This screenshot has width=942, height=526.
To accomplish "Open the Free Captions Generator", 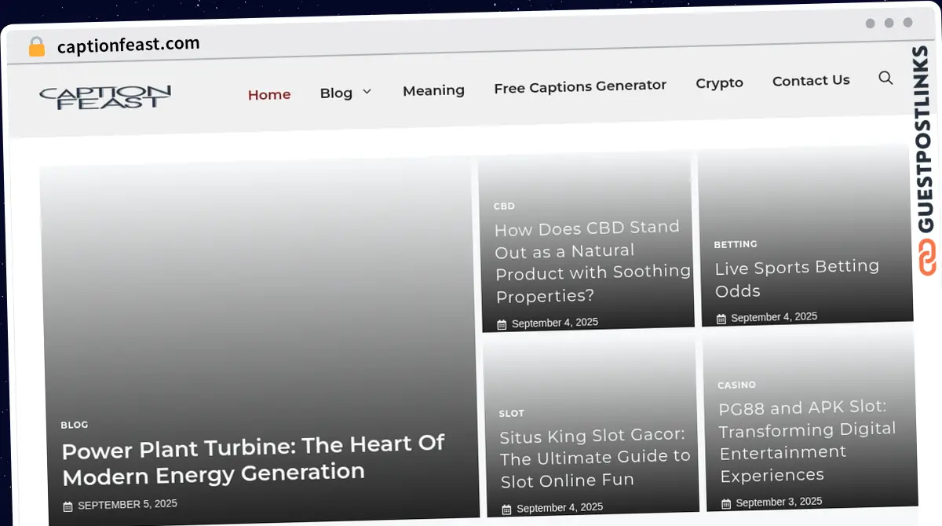I will click(x=580, y=86).
